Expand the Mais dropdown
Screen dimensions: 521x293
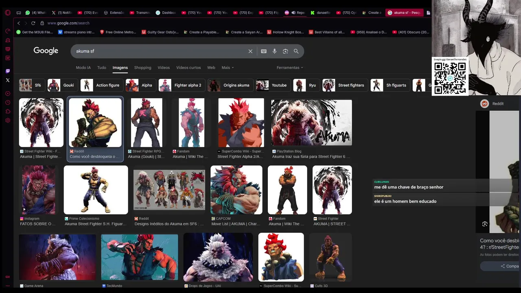[x=228, y=68]
